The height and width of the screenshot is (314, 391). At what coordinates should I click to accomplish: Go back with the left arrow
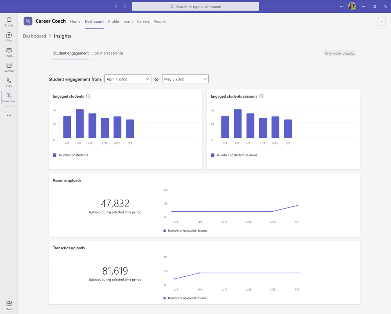117,7
